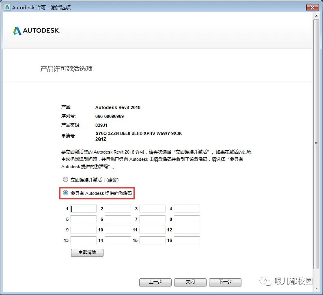Click activation code field 5
Screen dimensions: 323x295
(84, 219)
